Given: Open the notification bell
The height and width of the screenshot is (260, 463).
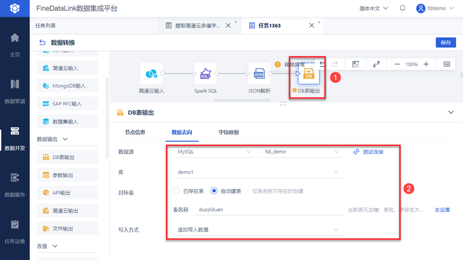Looking at the screenshot, I should coord(402,8).
